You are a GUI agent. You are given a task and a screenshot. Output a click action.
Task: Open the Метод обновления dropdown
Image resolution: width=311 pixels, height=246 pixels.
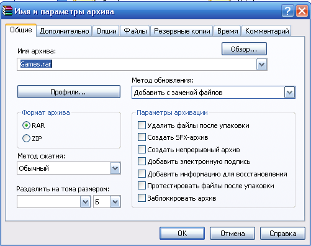(289, 93)
